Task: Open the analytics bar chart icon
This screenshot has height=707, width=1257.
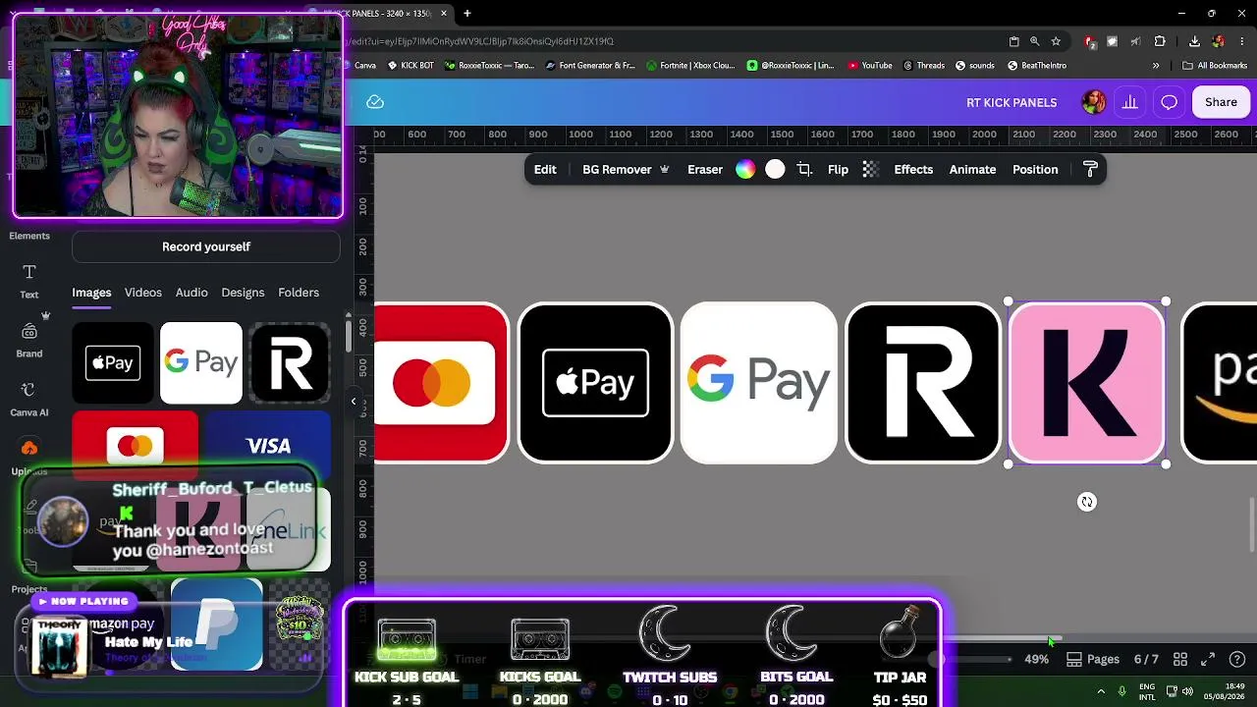Action: tap(1130, 102)
